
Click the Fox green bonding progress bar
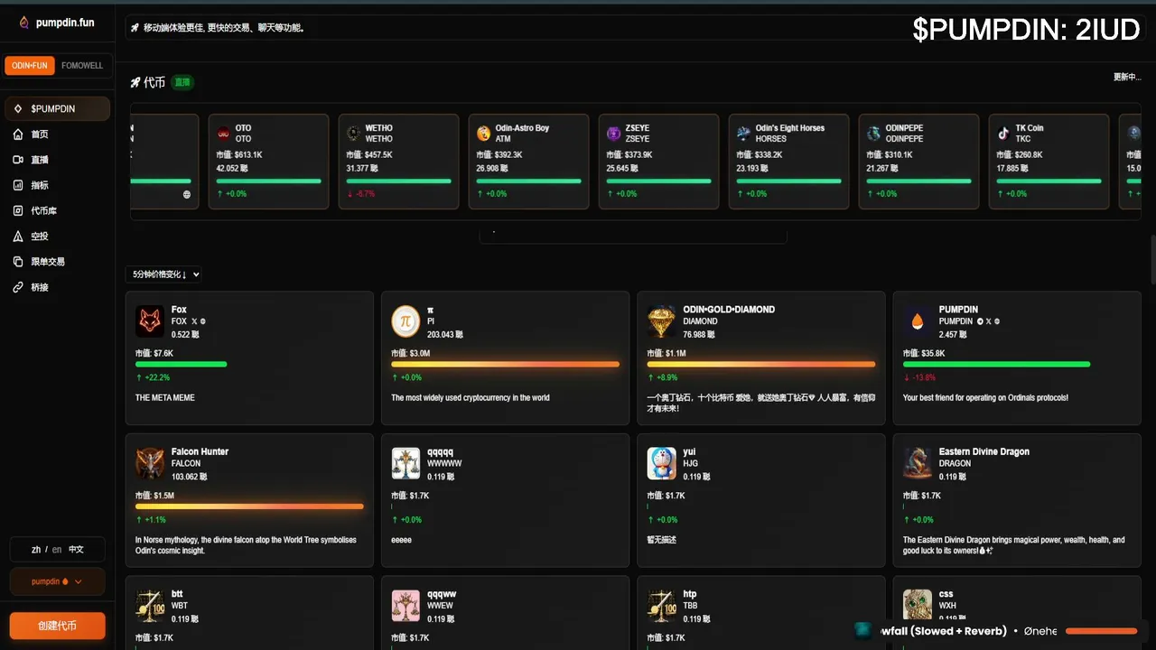[181, 364]
